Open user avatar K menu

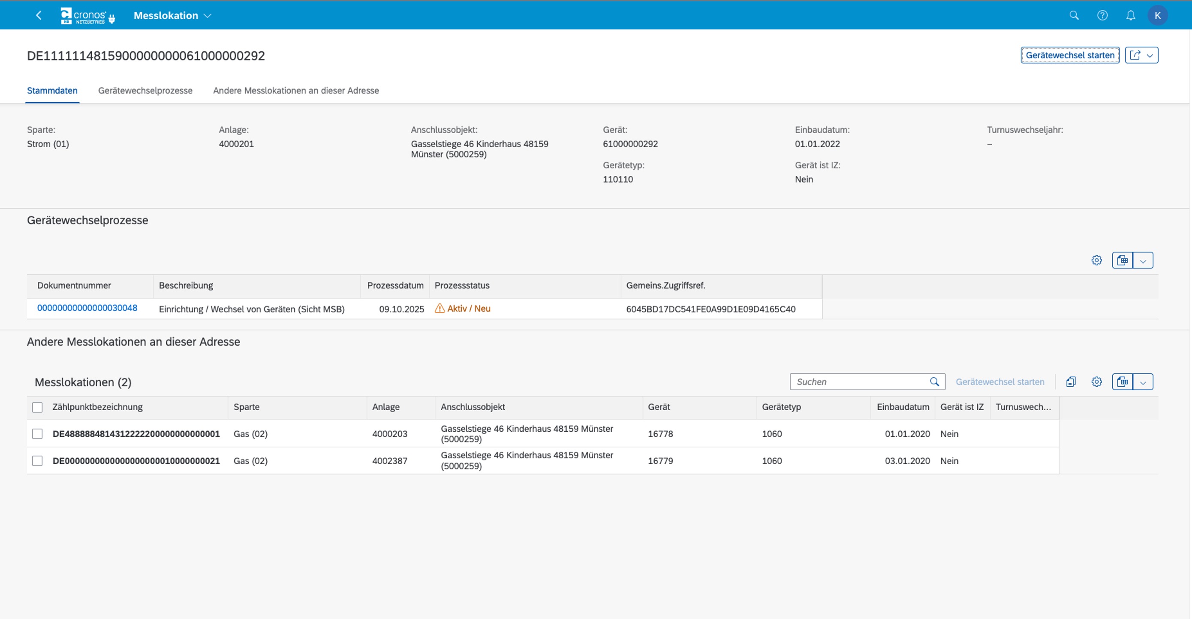click(1157, 15)
